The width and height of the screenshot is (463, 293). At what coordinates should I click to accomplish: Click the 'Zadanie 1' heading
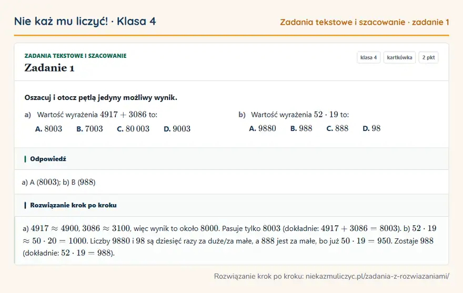[49, 68]
